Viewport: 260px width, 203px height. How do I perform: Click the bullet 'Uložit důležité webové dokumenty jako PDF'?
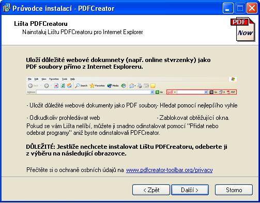click(91, 105)
